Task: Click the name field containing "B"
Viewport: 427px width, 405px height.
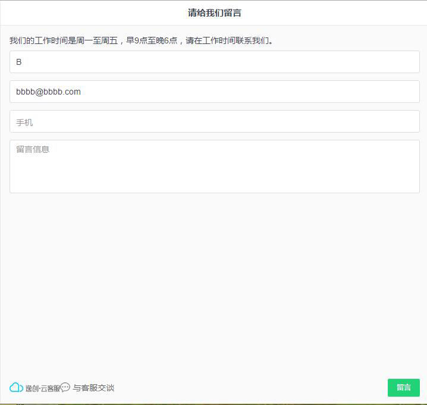Action: pyautogui.click(x=214, y=62)
